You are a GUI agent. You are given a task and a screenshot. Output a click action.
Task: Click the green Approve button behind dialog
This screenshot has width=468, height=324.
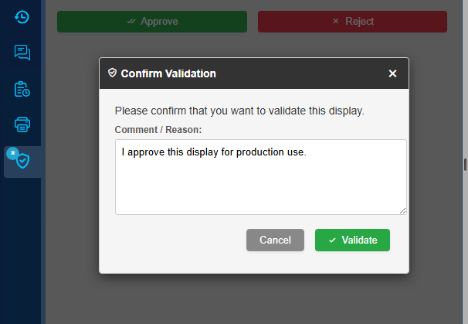152,22
